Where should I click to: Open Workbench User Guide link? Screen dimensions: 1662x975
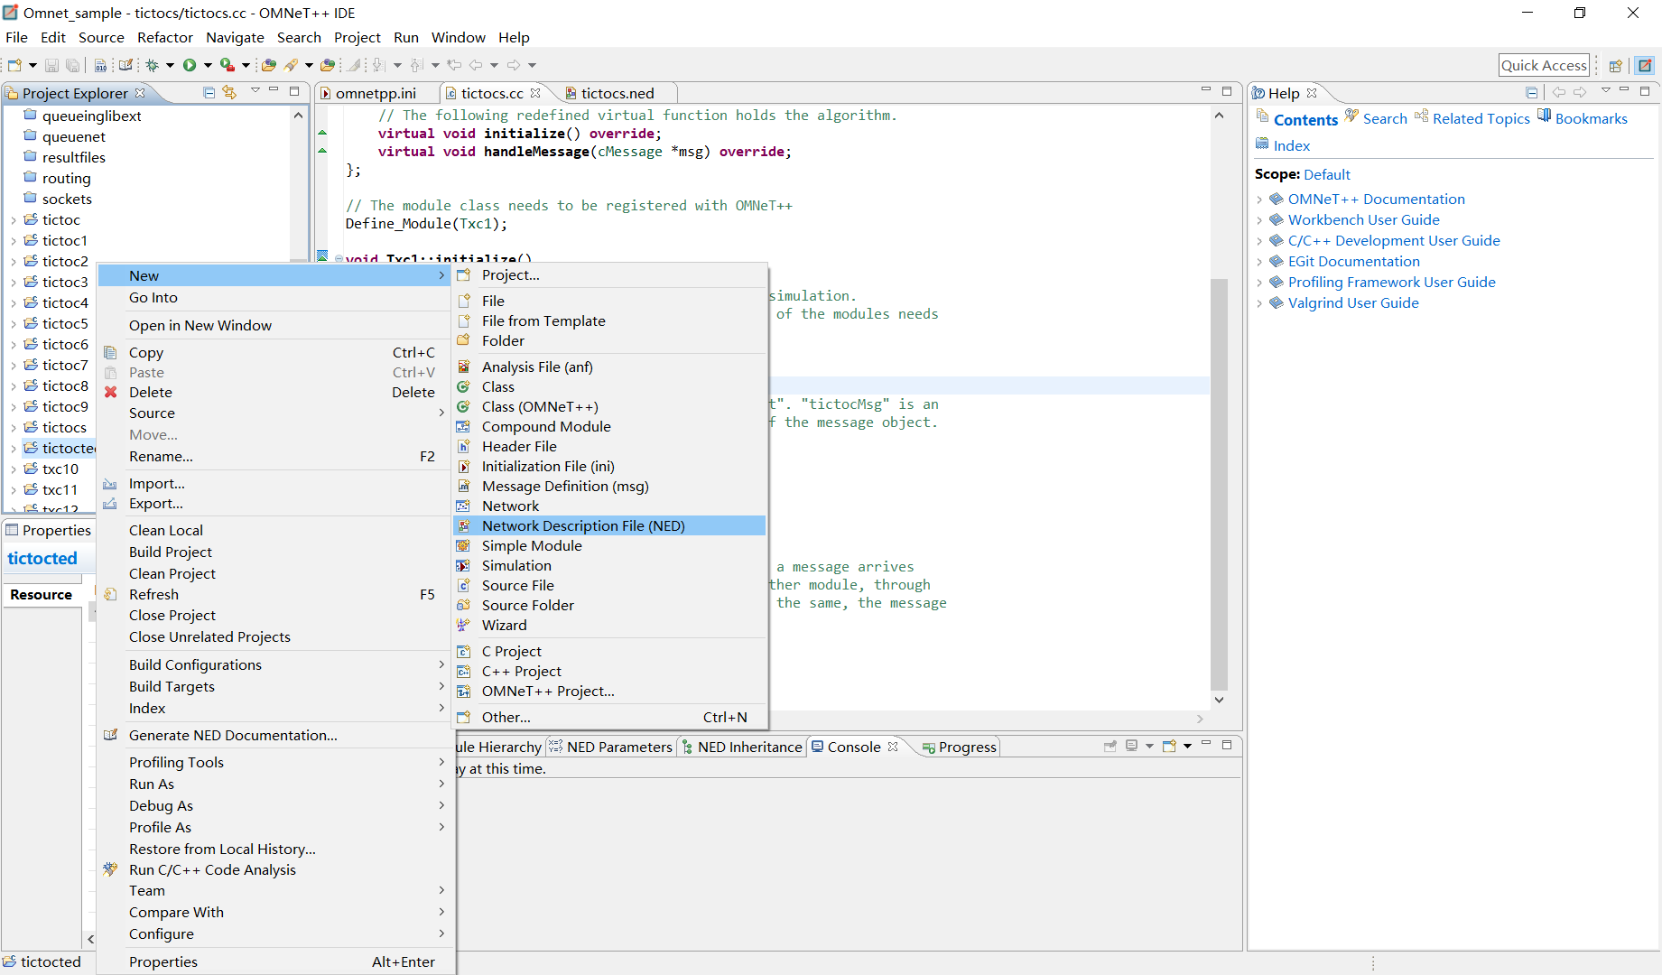click(x=1363, y=219)
